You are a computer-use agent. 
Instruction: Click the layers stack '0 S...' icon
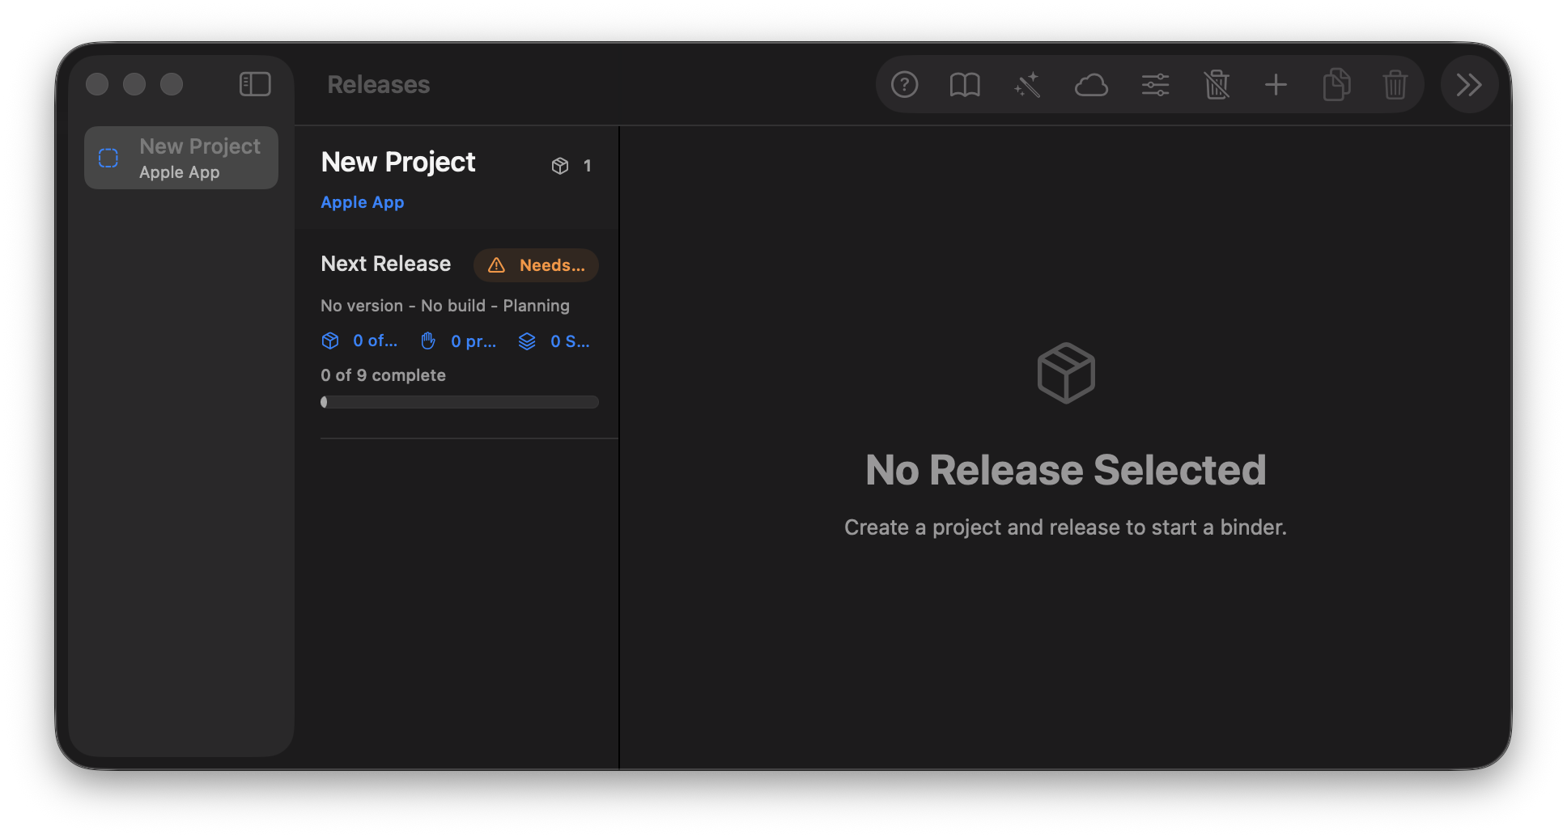(527, 341)
